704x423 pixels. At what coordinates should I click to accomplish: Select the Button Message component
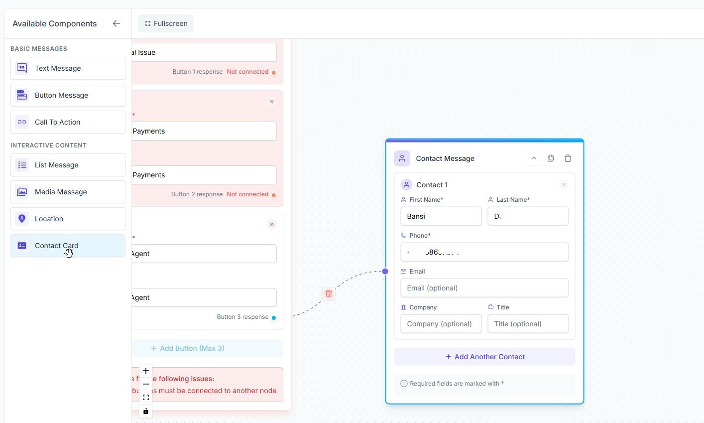click(x=68, y=95)
